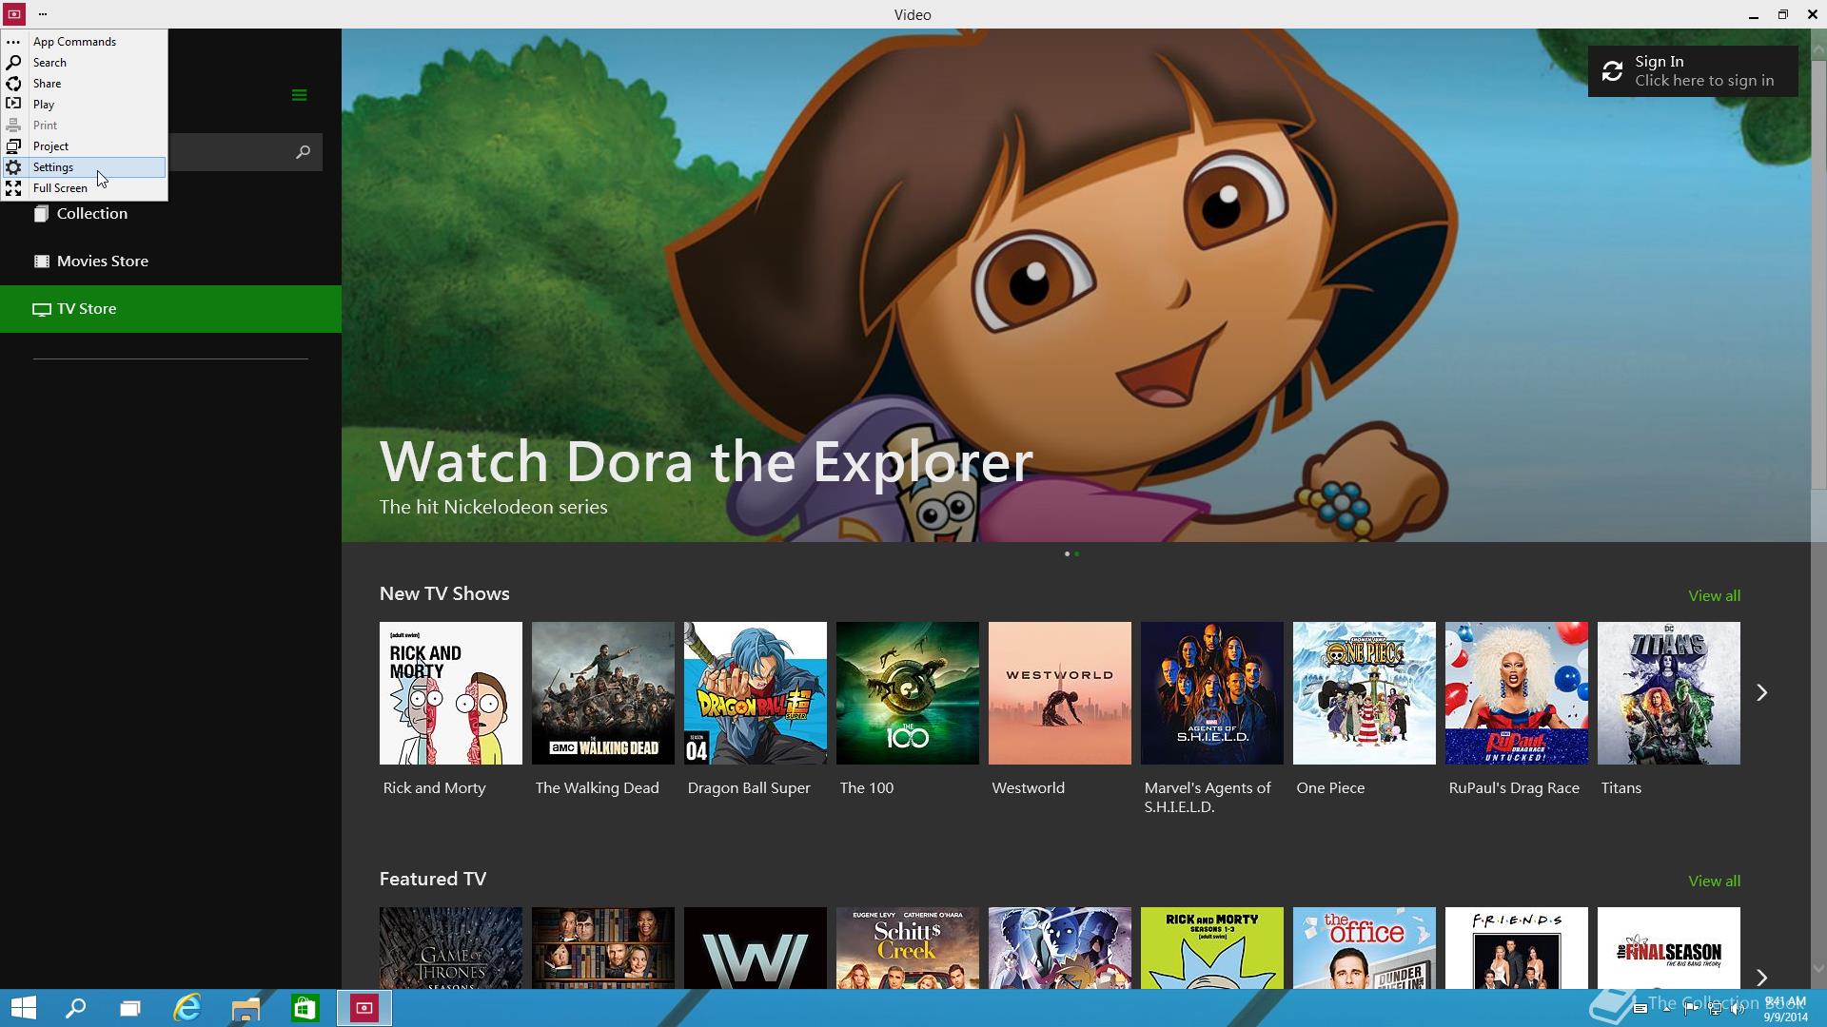Screen dimensions: 1827x1027
Task: Click the sync icon beside Sign In
Action: pyautogui.click(x=1612, y=71)
